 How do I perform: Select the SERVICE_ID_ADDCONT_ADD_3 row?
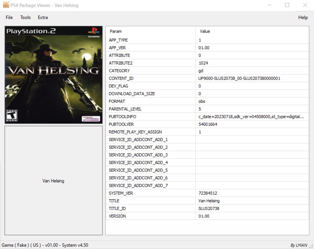pos(207,155)
